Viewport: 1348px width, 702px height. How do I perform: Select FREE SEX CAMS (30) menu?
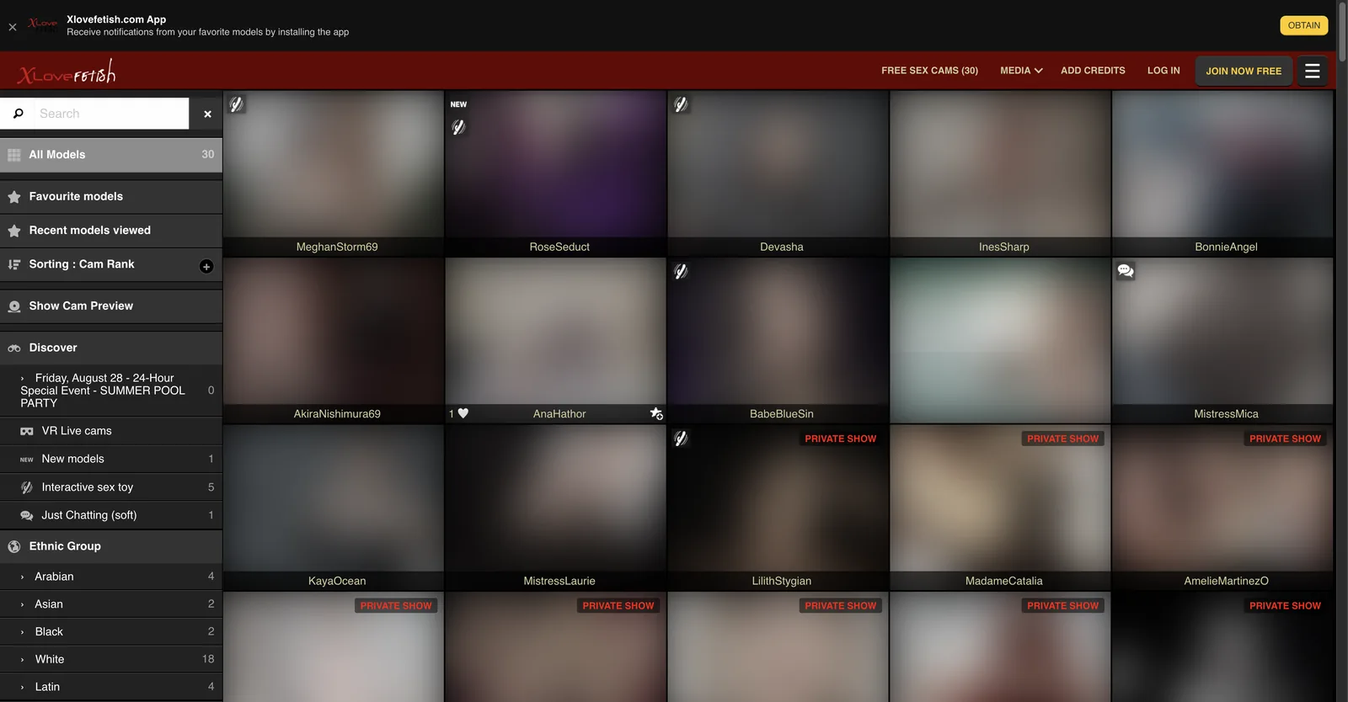(929, 71)
